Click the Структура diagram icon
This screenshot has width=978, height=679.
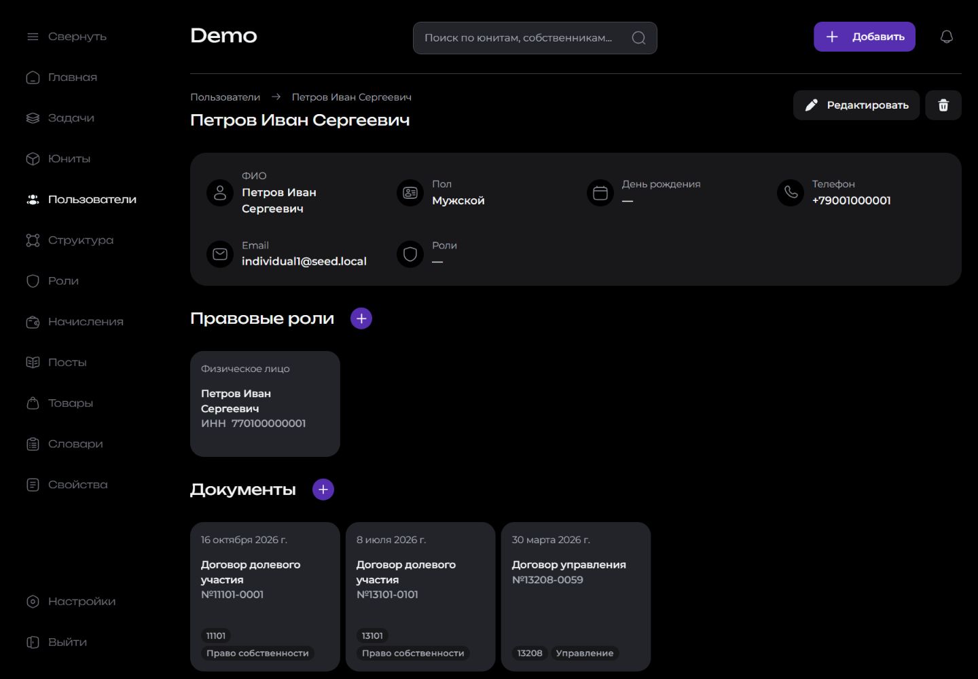point(33,240)
